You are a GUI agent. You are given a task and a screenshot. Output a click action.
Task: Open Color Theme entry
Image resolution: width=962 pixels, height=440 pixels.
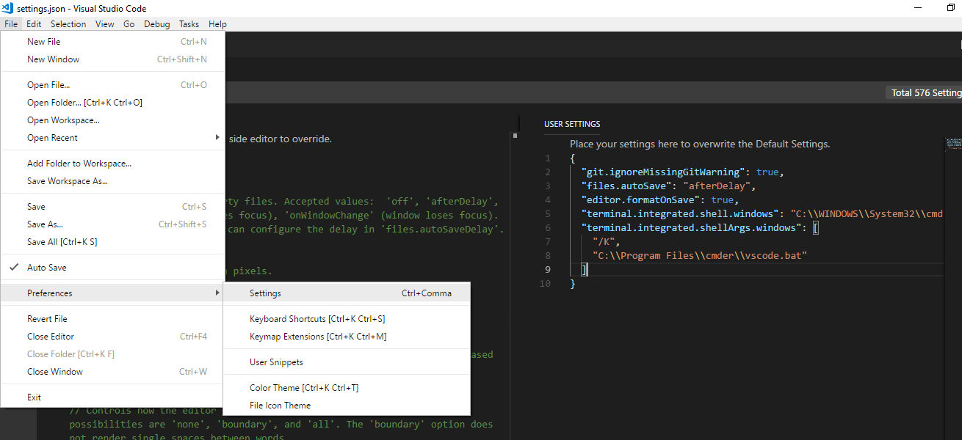tap(347, 388)
